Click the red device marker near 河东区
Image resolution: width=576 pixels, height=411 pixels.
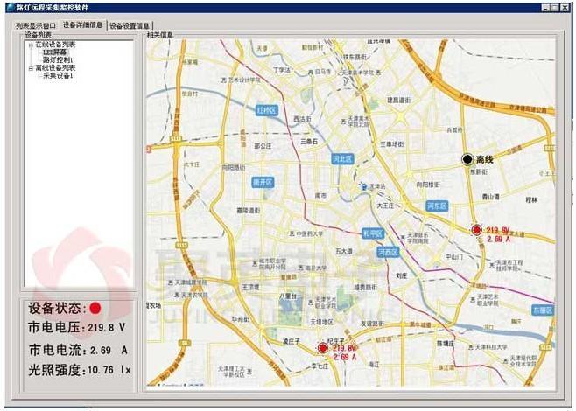(x=476, y=230)
